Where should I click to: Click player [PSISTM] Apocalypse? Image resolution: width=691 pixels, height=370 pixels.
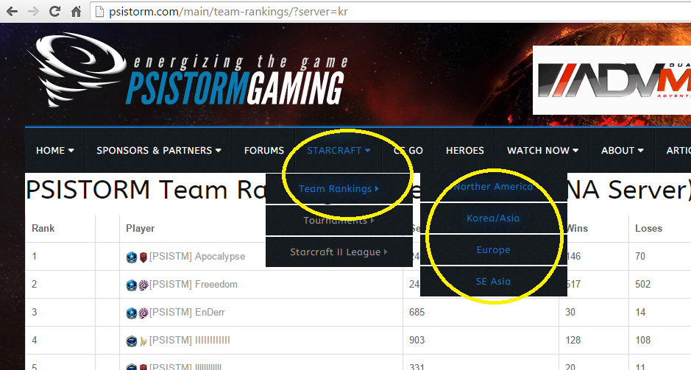(197, 257)
